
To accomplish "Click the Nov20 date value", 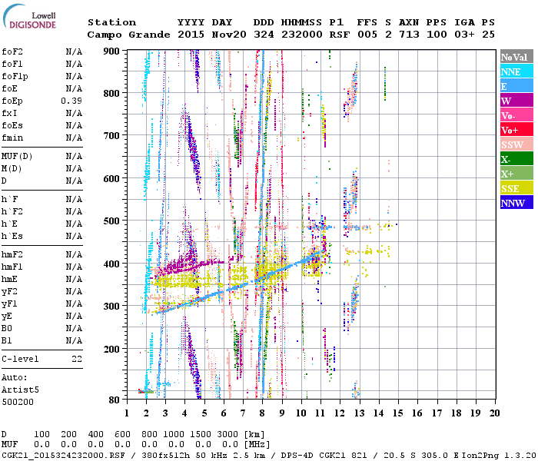I will 229,35.
